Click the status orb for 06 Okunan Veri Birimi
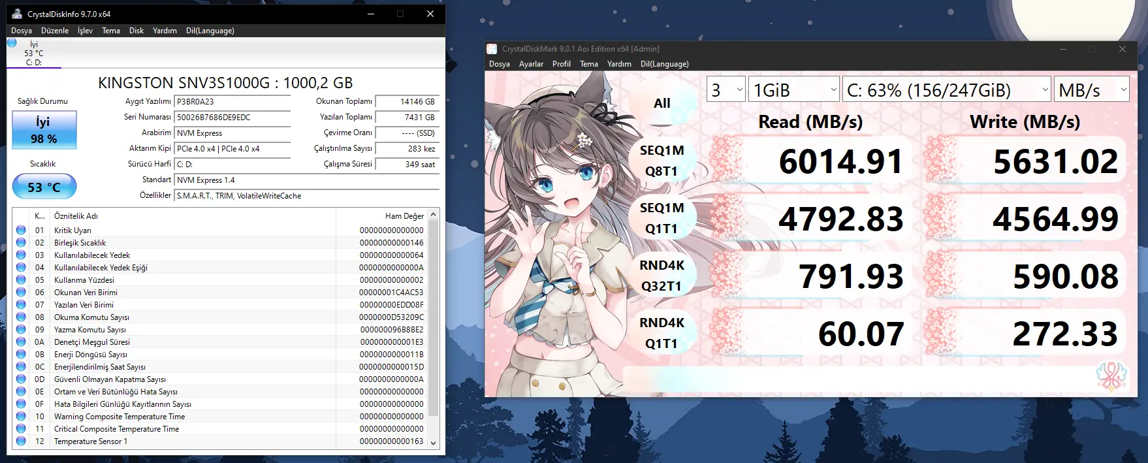This screenshot has width=1148, height=463. [21, 292]
